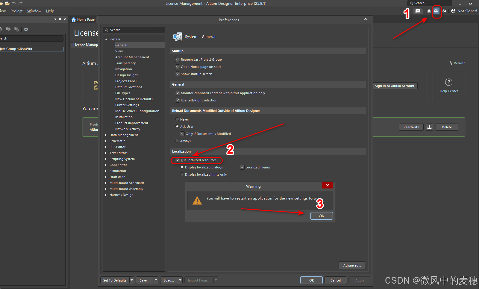This screenshot has width=479, height=289.
Task: Open Help Center question mark icon
Action: coord(449,82)
